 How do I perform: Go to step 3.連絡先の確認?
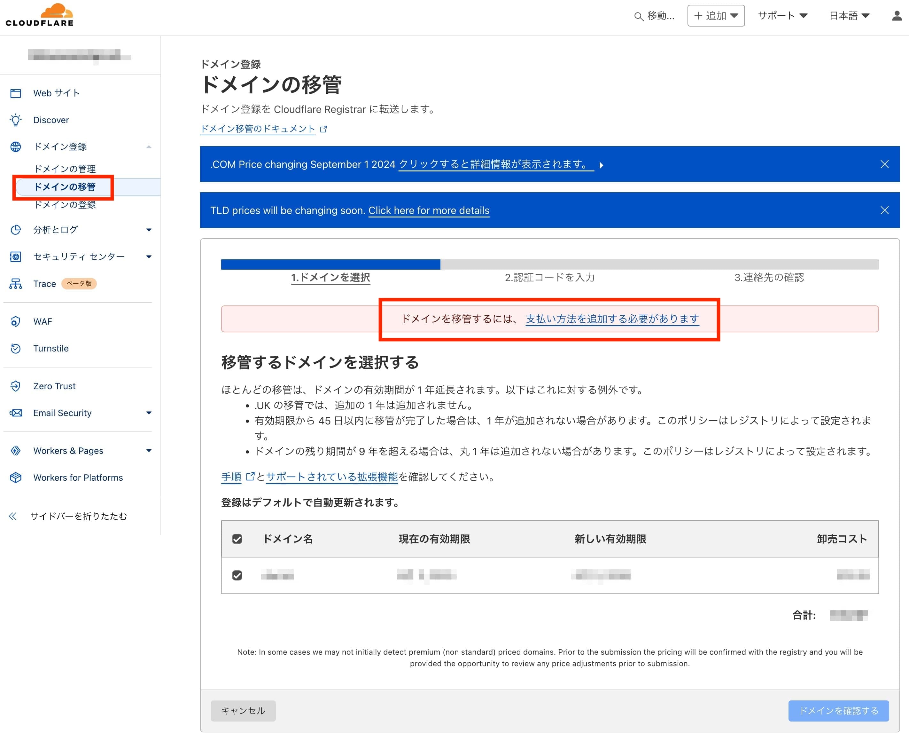769,277
